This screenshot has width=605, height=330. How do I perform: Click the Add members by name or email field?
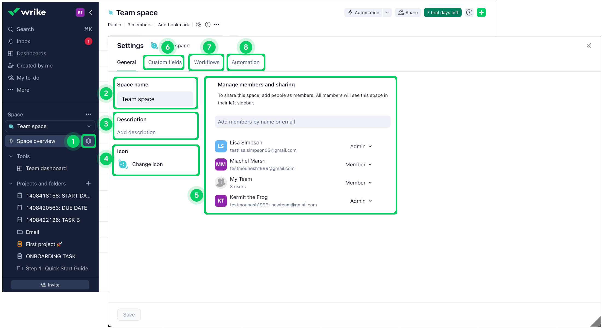pyautogui.click(x=302, y=122)
